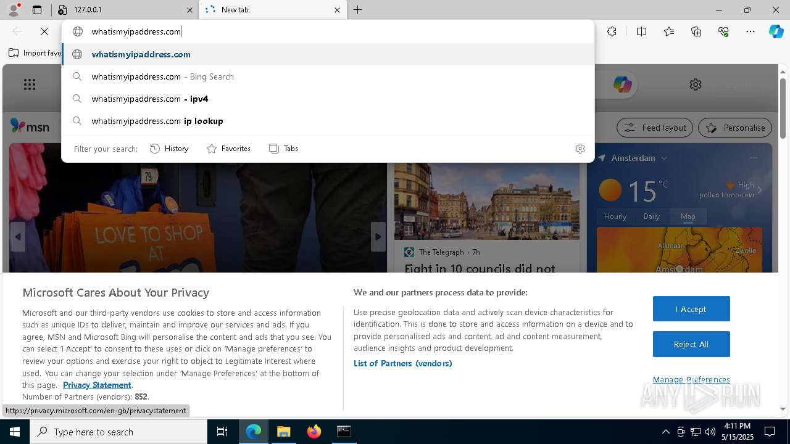Click the I Accept button
Screen dimensions: 790x444
pos(691,309)
